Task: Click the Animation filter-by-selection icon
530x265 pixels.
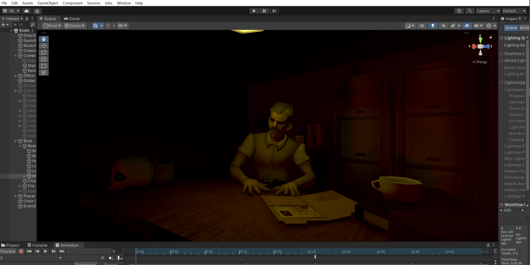Action: (103, 258)
